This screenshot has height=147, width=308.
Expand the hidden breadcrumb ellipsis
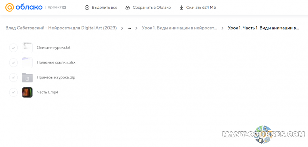129,28
